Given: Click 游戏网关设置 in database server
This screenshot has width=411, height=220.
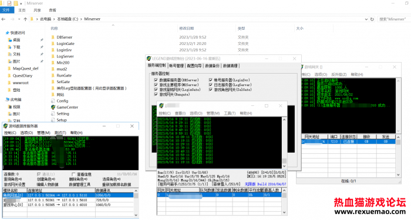Looking at the screenshot, I should coord(15,184).
